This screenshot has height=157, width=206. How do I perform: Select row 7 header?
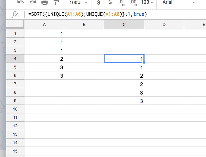(15, 84)
